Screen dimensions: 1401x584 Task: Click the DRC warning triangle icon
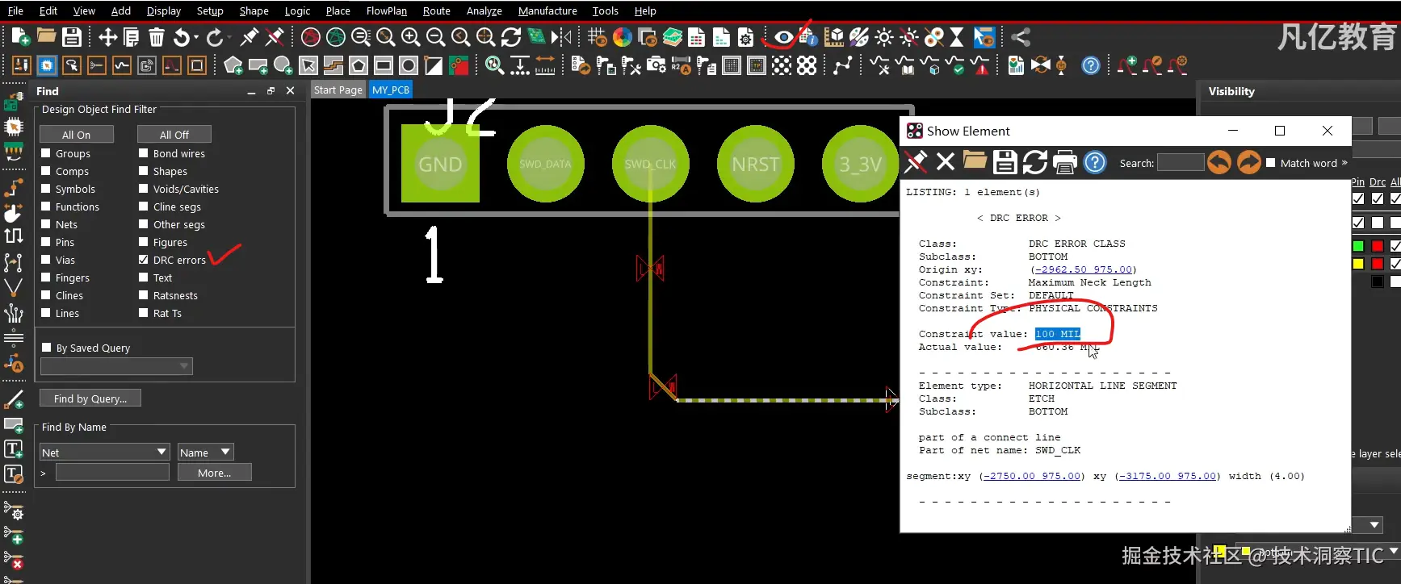[x=980, y=65]
